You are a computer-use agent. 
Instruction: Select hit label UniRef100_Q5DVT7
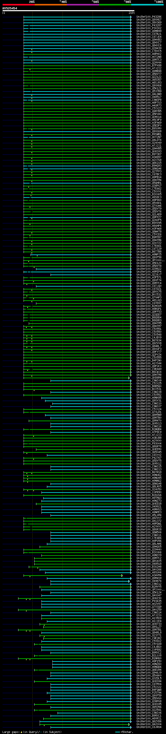pyautogui.click(x=149, y=74)
